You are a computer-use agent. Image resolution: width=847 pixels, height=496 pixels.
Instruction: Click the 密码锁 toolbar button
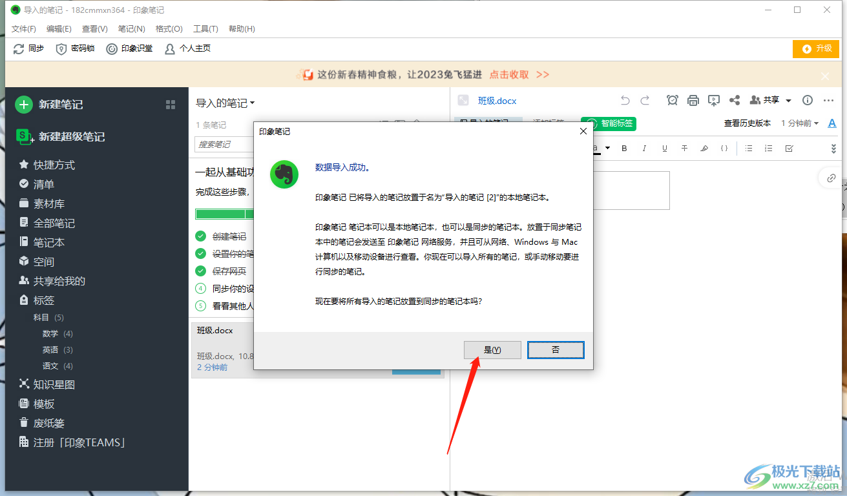click(x=76, y=48)
